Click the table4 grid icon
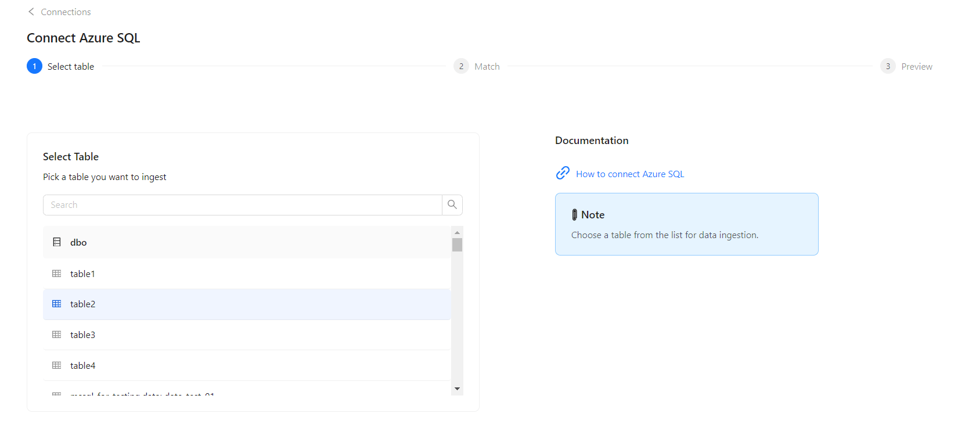The image size is (965, 435). 57,365
